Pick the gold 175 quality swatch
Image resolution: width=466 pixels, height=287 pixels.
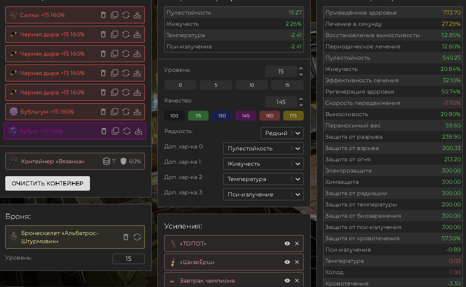coord(293,116)
